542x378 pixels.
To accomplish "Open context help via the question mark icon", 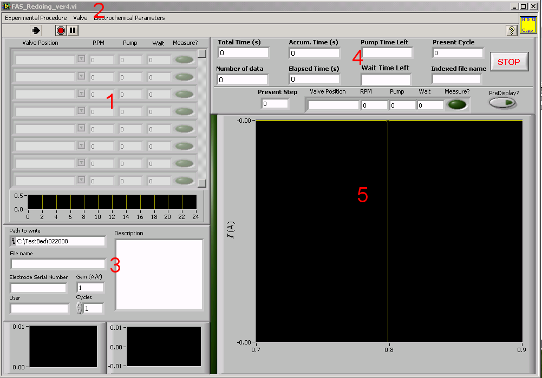I will [511, 31].
